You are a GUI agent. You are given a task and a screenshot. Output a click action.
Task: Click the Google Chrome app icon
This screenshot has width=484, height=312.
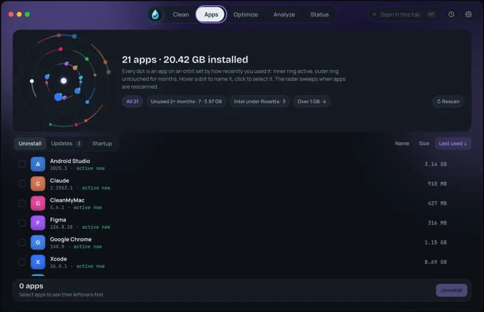tap(38, 242)
